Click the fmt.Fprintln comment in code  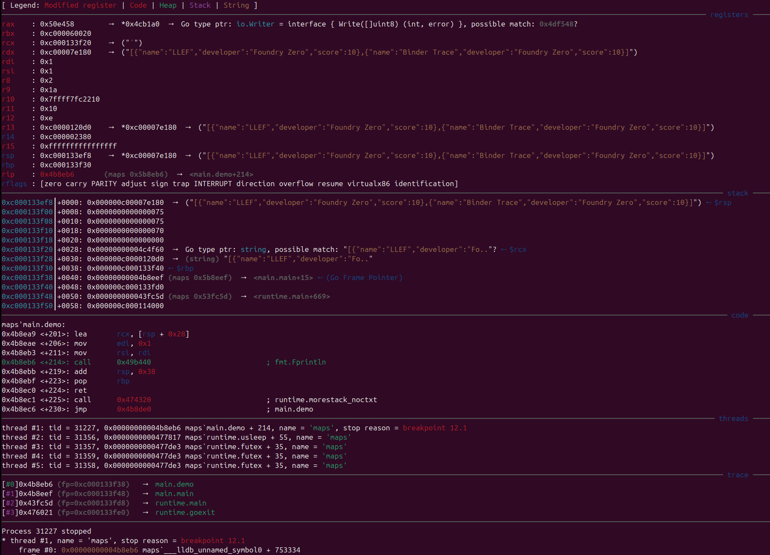tap(300, 362)
